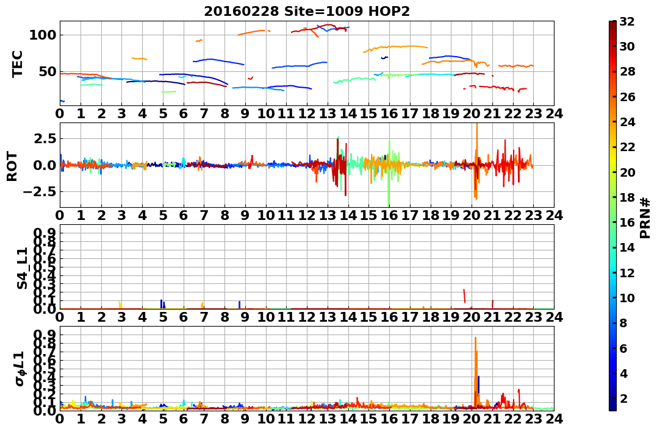This screenshot has height=432, width=657.
Task: Click the σφL1 y-axis label
Action: [20, 369]
